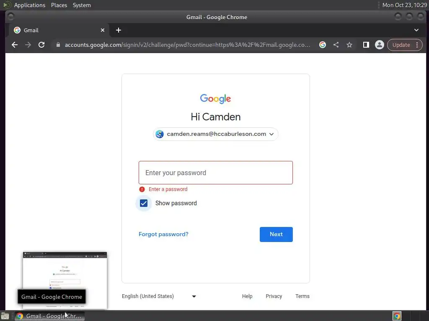Open the Terms link in footer
Viewport: 429px width, 321px height.
coord(302,296)
